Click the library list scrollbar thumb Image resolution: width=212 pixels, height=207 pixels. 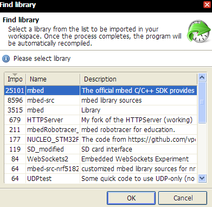tap(202, 103)
